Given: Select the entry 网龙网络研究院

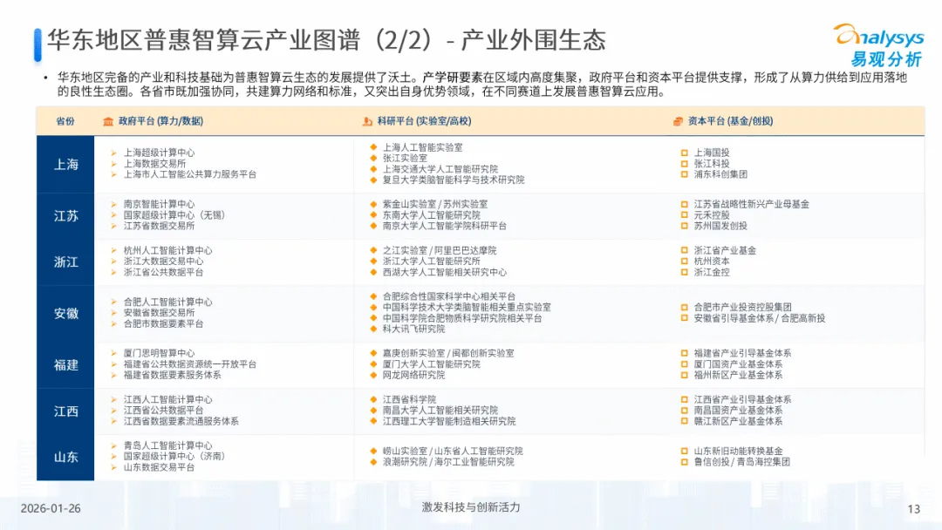Looking at the screenshot, I should 414,376.
